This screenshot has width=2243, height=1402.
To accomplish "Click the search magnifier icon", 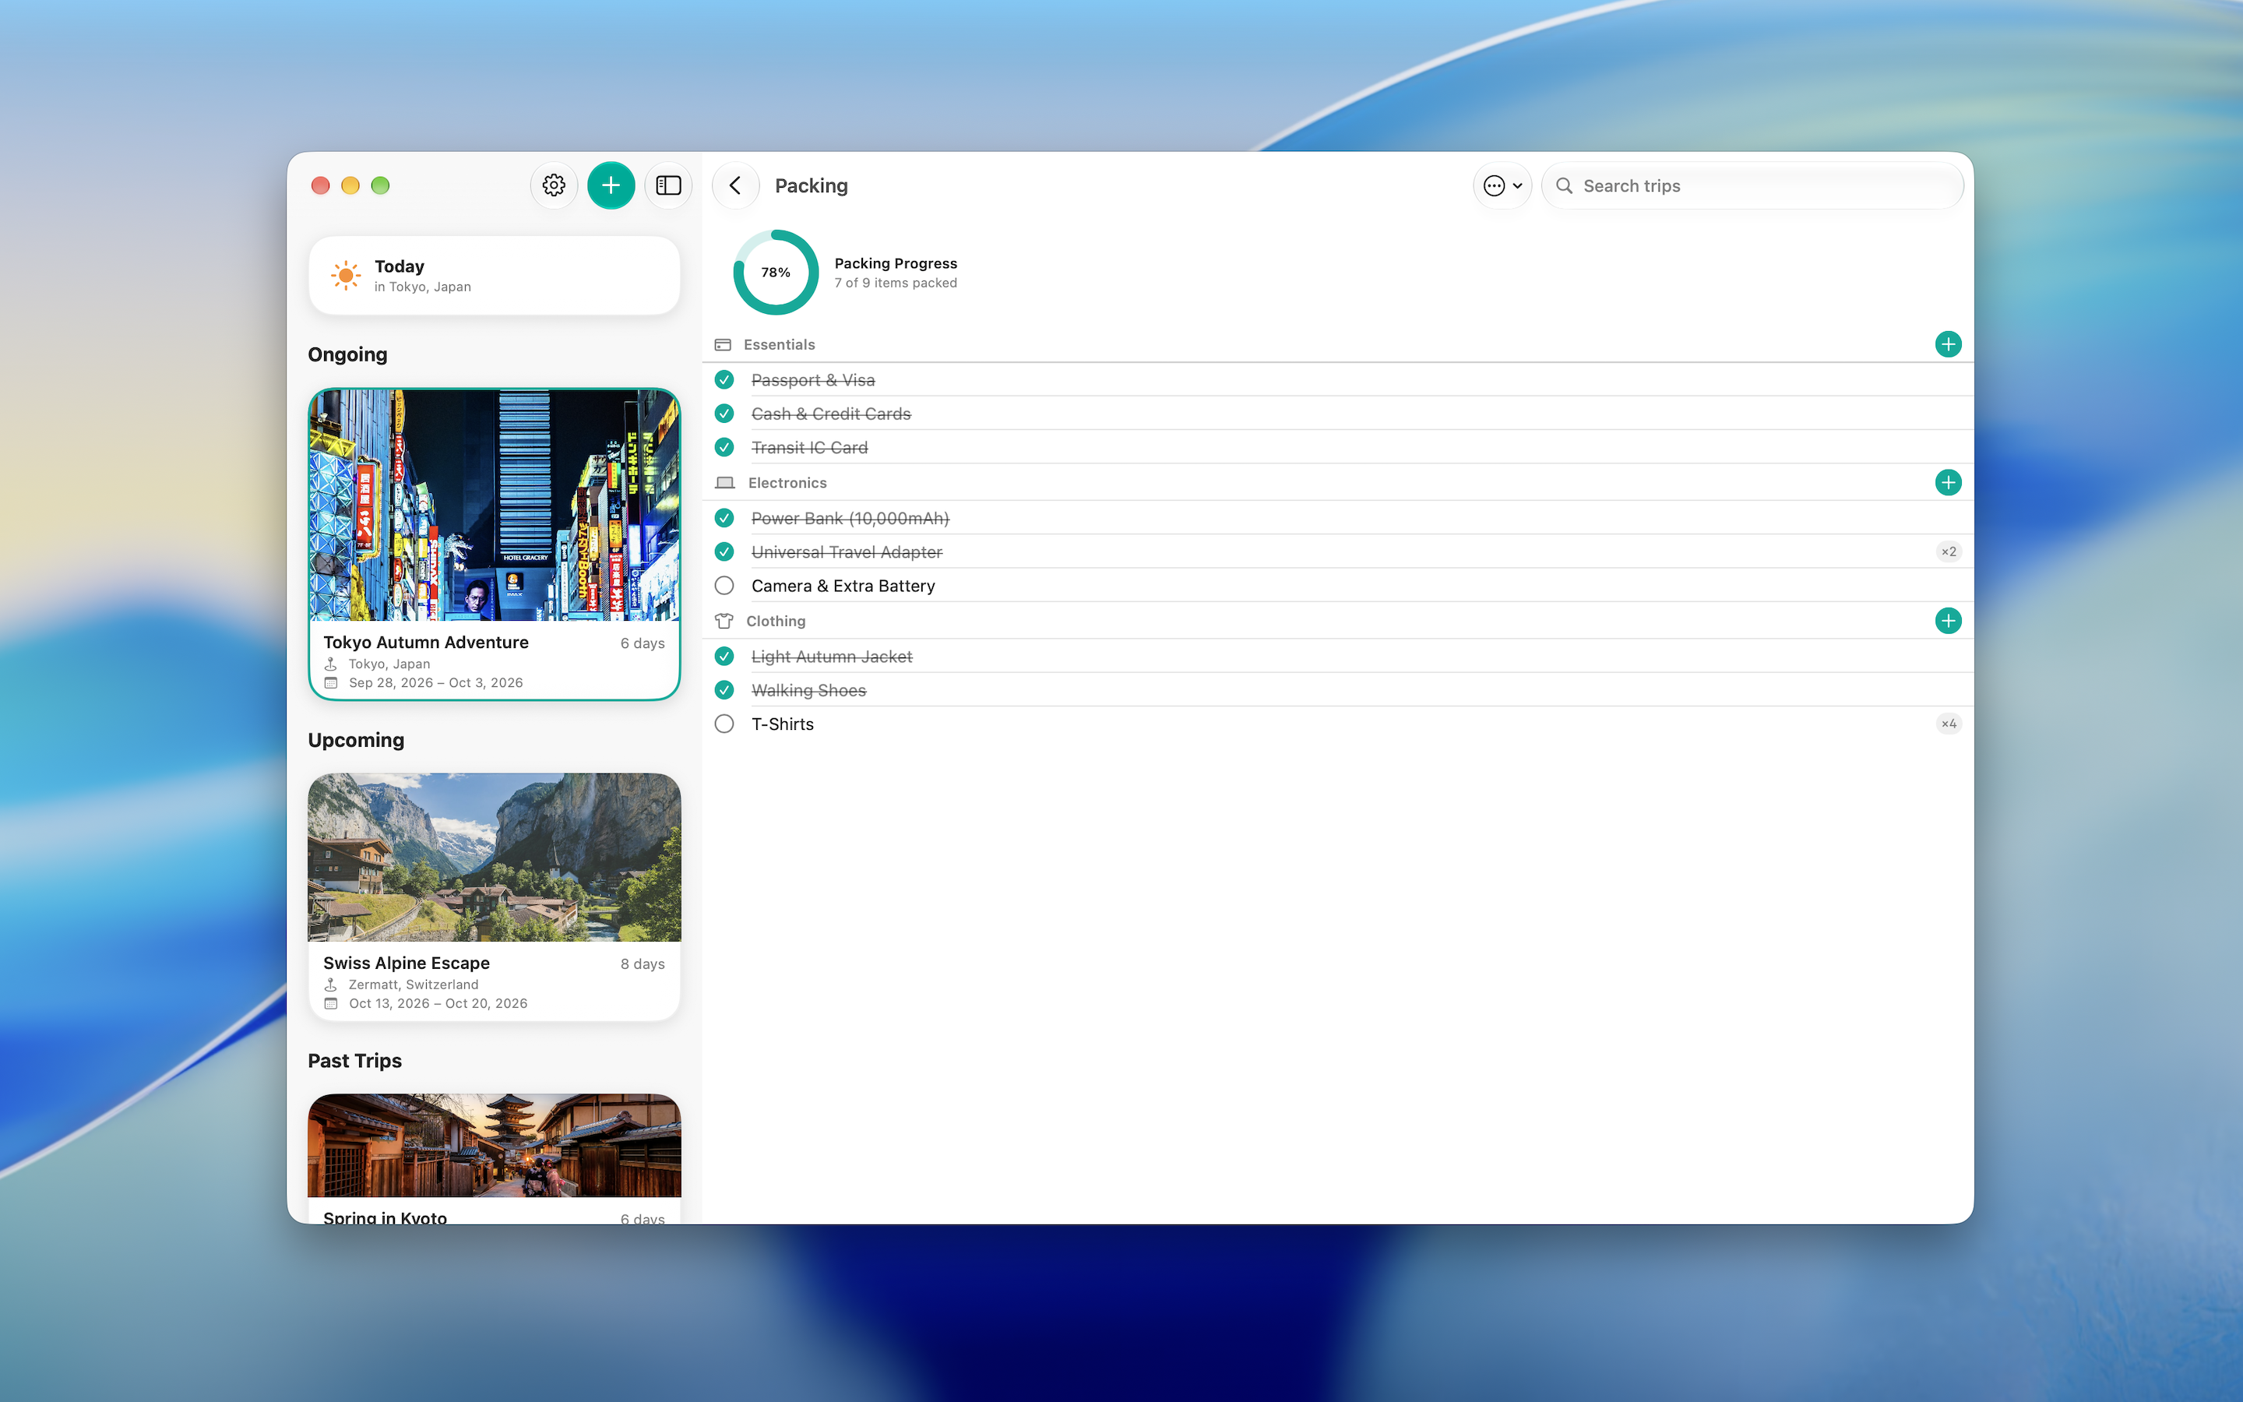I will (x=1565, y=185).
